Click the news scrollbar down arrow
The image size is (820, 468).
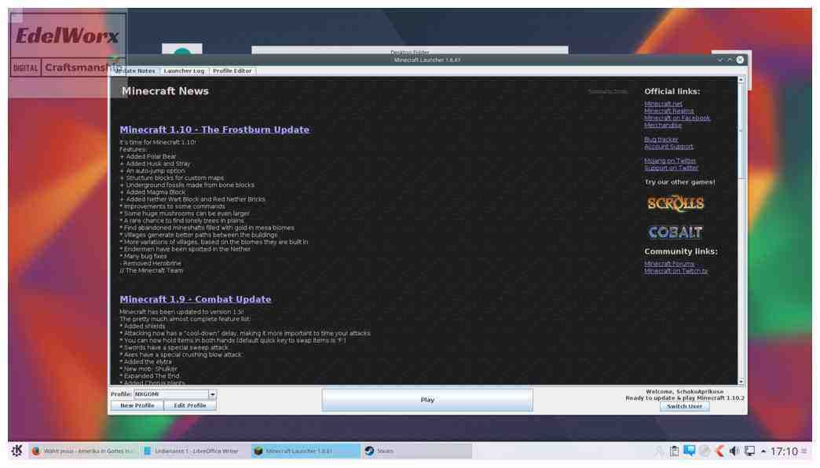point(741,382)
